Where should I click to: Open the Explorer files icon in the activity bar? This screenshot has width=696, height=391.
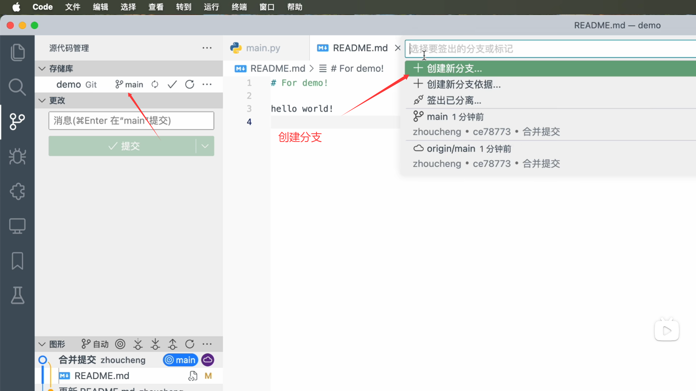tap(17, 52)
